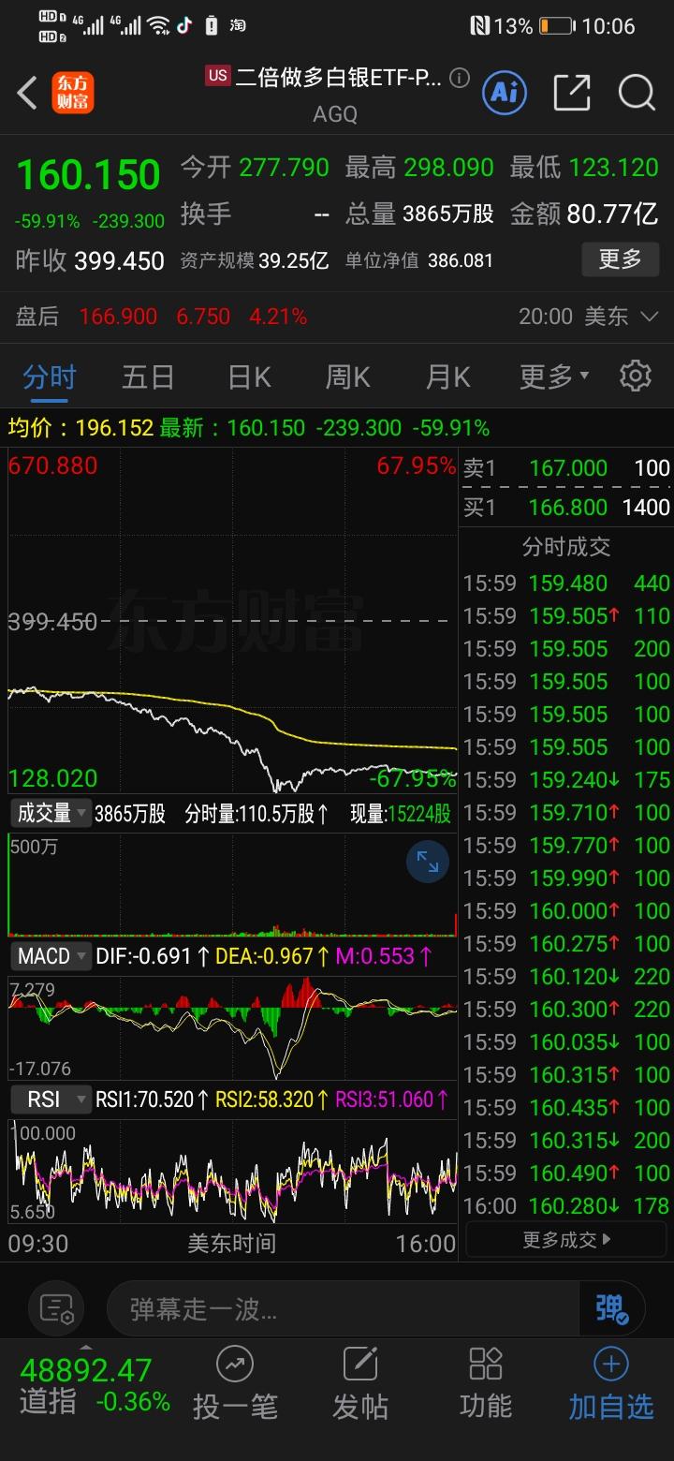Tap the trade row 159.480 440

point(566,583)
